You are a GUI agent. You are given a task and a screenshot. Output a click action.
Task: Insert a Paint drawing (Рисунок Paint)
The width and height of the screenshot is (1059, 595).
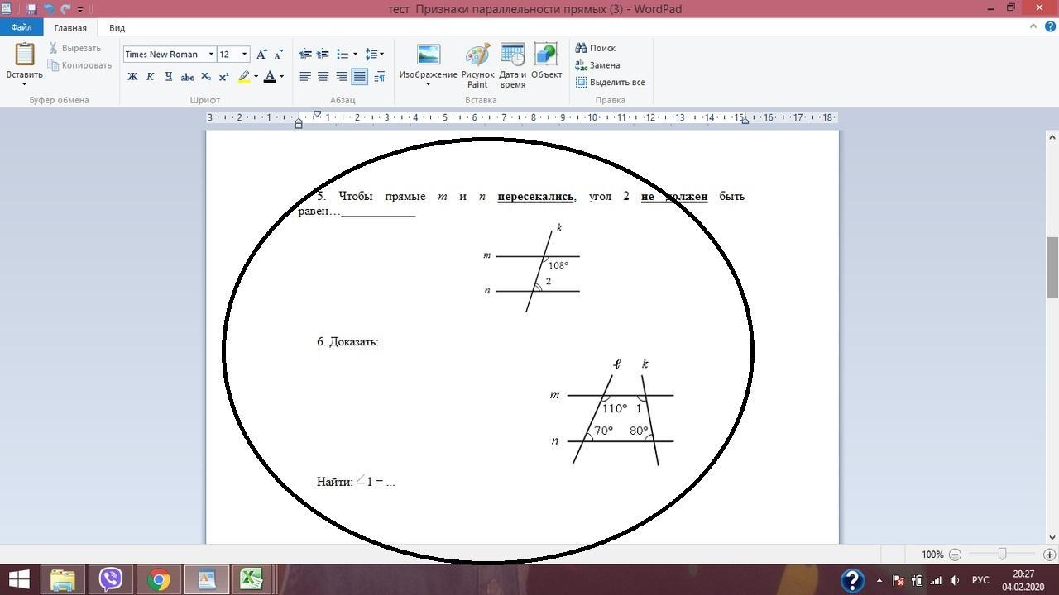[x=477, y=65]
